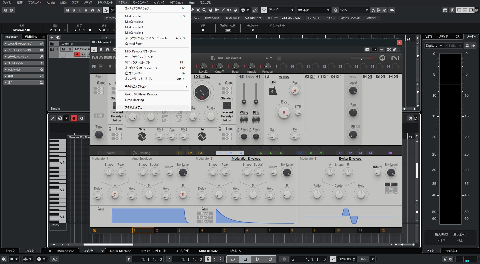
Task: Open the bar (小節) grid dropdown
Action: pos(314,10)
